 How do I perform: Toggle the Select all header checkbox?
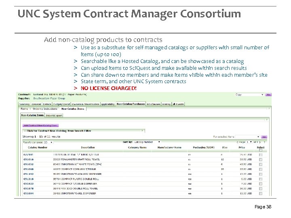[261, 150]
